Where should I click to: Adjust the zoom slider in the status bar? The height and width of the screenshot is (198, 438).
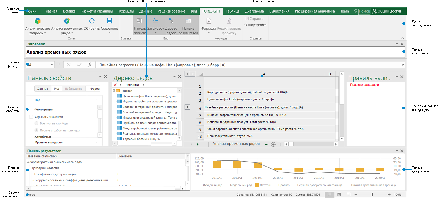[x=372, y=195]
